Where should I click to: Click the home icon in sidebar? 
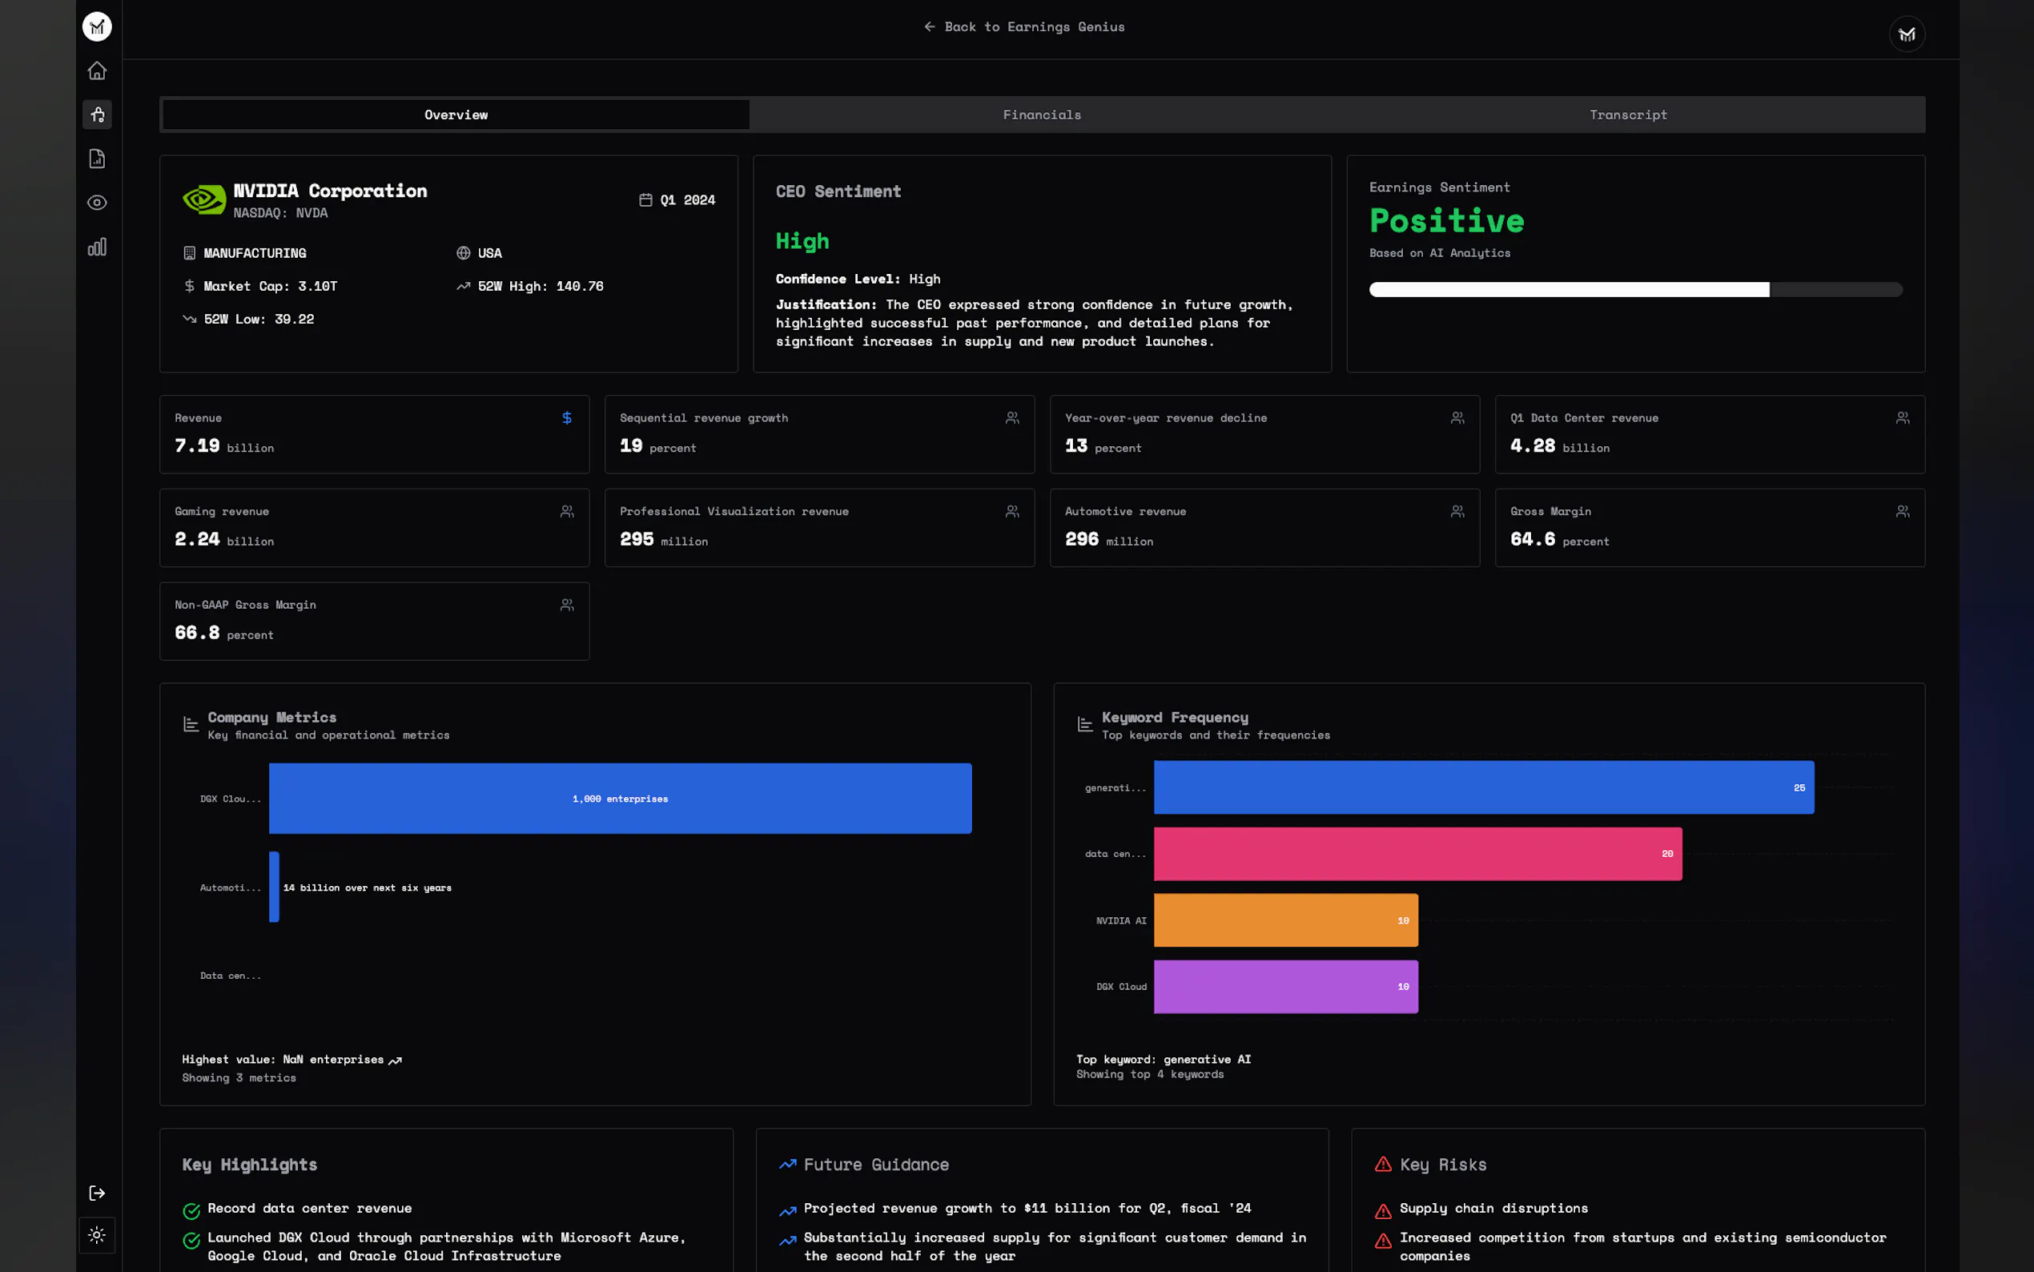(97, 70)
